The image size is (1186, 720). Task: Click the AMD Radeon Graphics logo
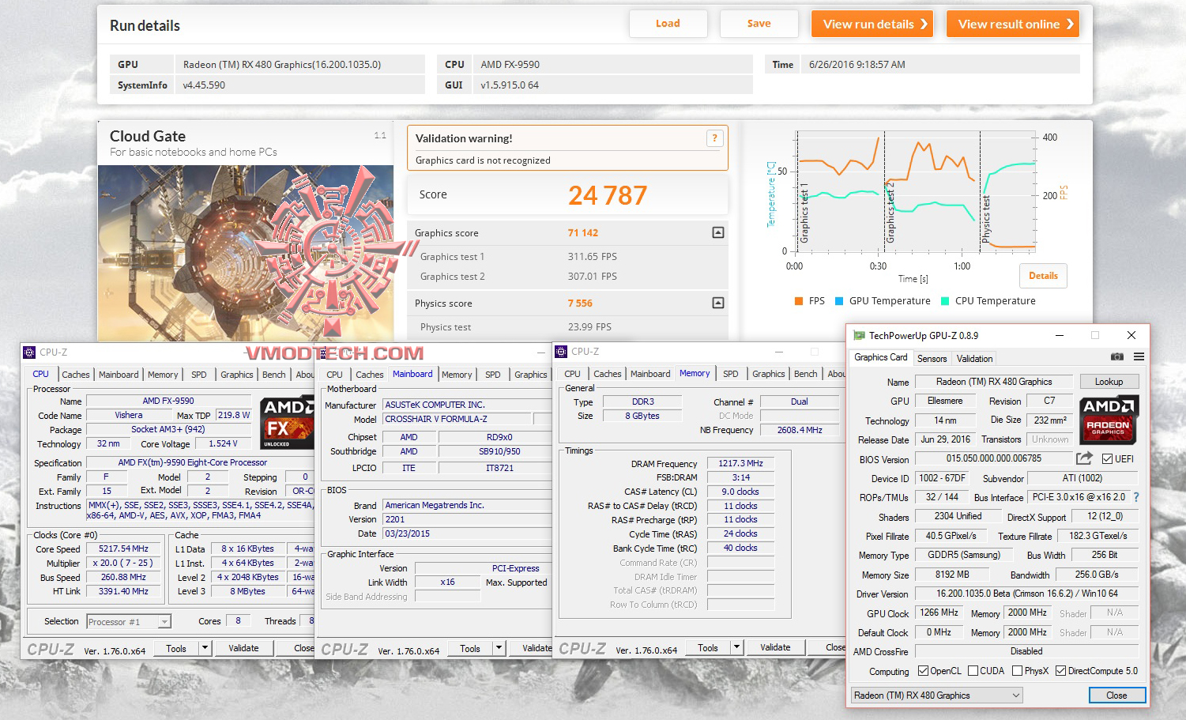(x=1109, y=420)
